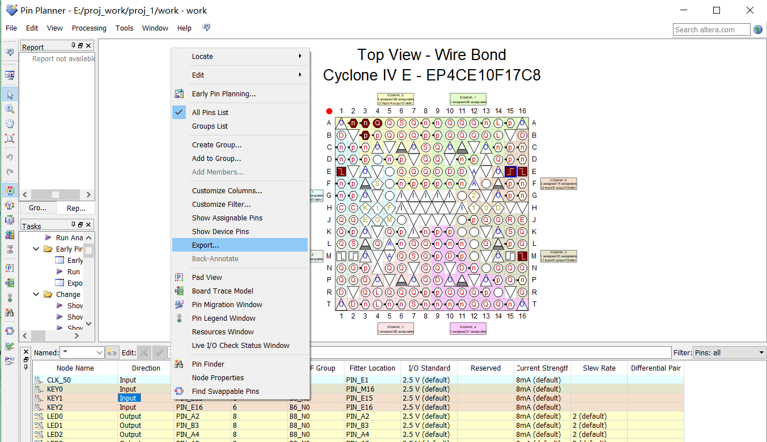Click the globe icon next to altera search

758,29
